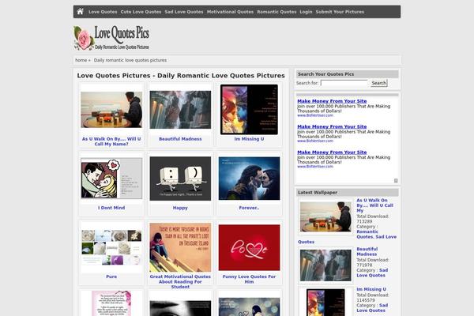Open the Login menu item

(306, 12)
